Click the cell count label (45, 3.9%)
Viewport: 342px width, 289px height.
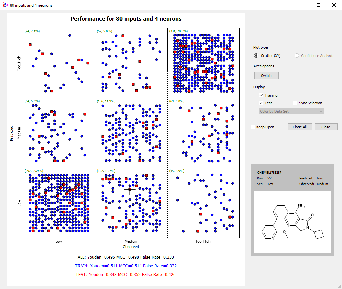(x=177, y=171)
